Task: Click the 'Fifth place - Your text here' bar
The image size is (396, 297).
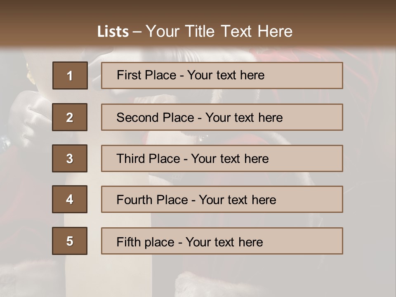Action: click(222, 241)
